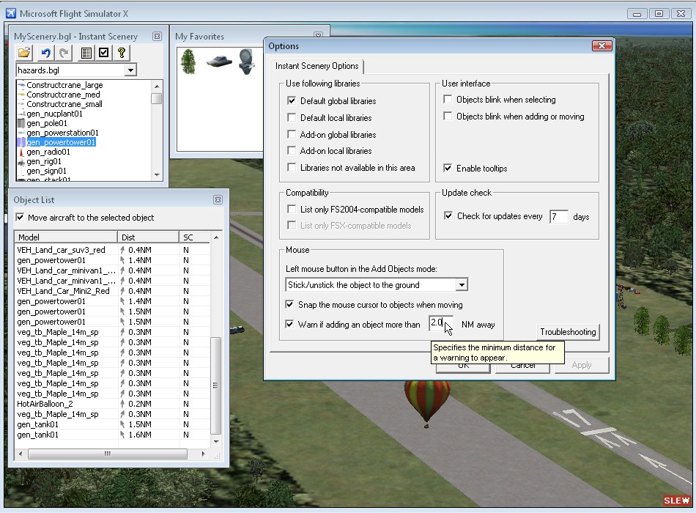
Task: Select VEH_Land_Car_Mini2_Red row
Action: [112, 291]
